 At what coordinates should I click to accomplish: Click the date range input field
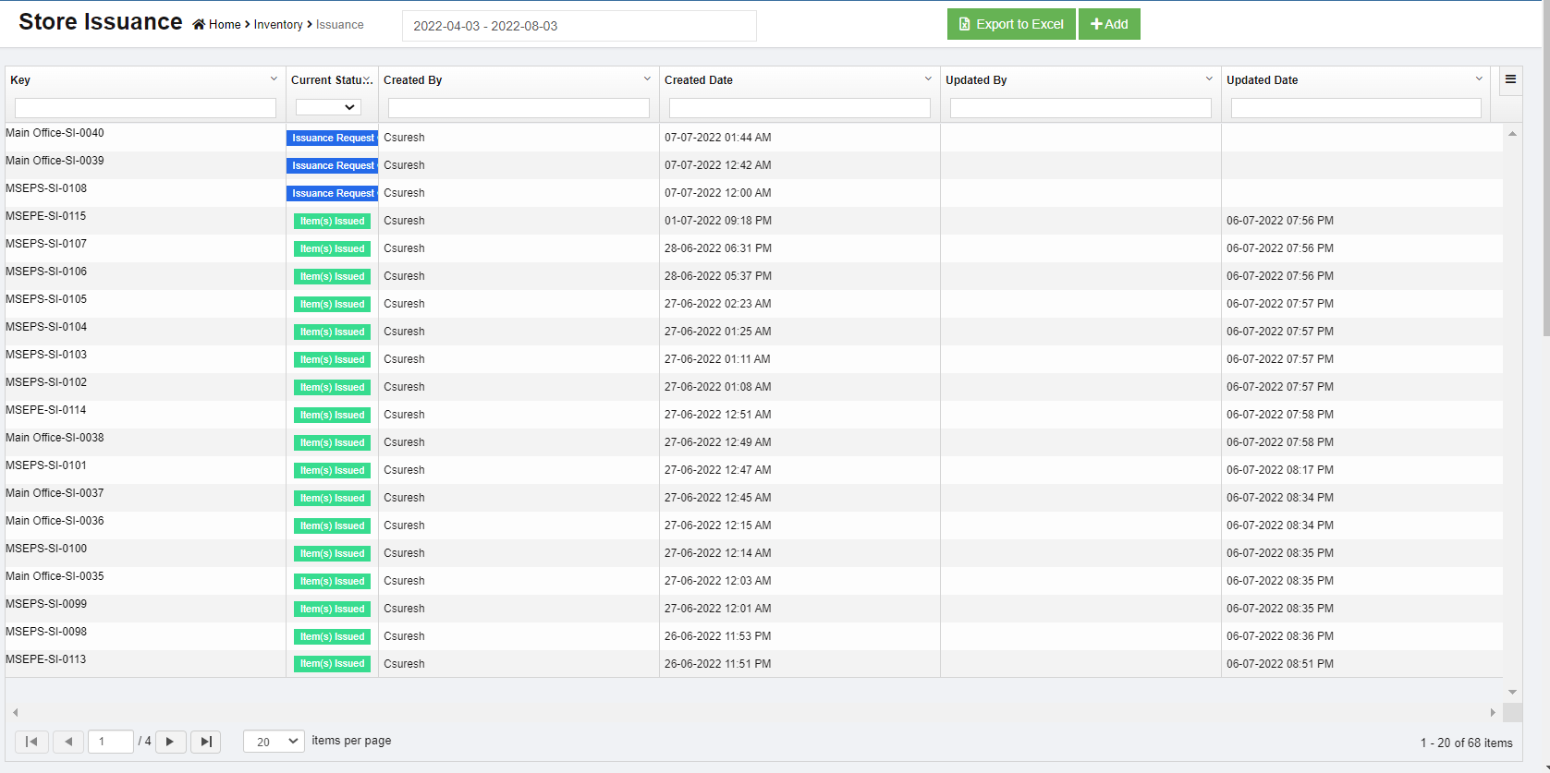[x=579, y=26]
